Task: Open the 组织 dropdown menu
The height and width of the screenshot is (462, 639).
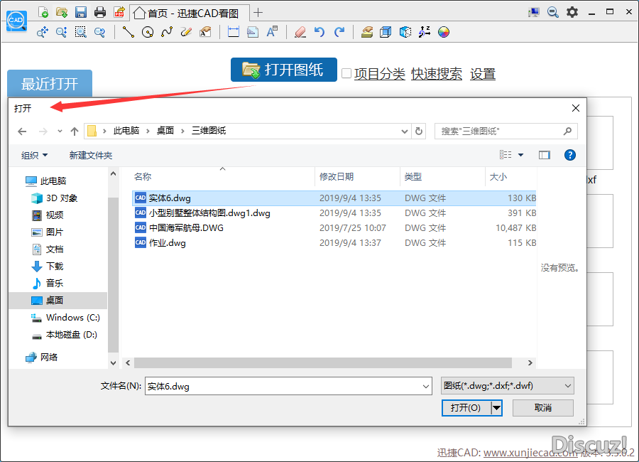Action: coord(35,155)
